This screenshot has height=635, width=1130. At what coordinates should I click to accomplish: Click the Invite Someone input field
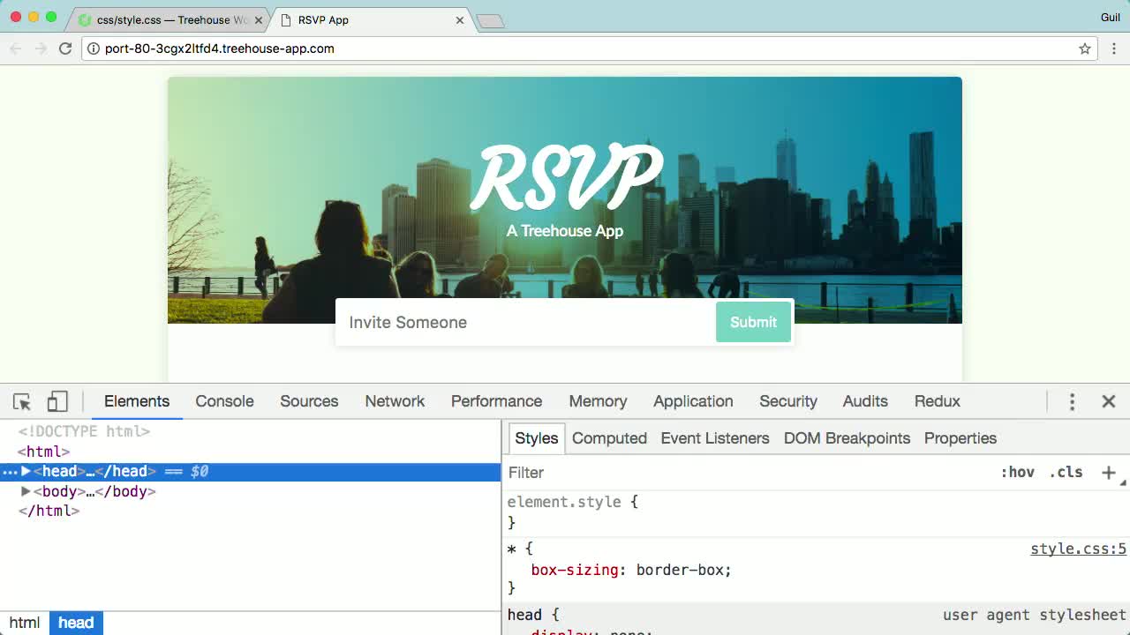click(x=494, y=322)
